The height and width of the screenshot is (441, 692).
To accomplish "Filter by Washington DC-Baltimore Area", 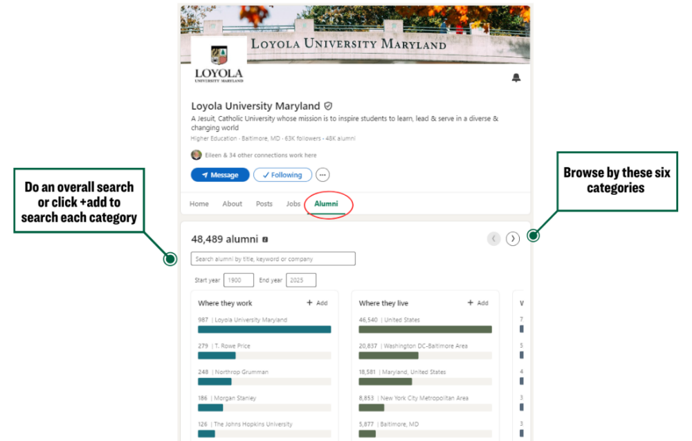I will pyautogui.click(x=425, y=351).
